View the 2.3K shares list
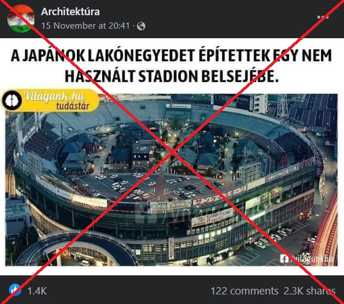 click(x=309, y=291)
